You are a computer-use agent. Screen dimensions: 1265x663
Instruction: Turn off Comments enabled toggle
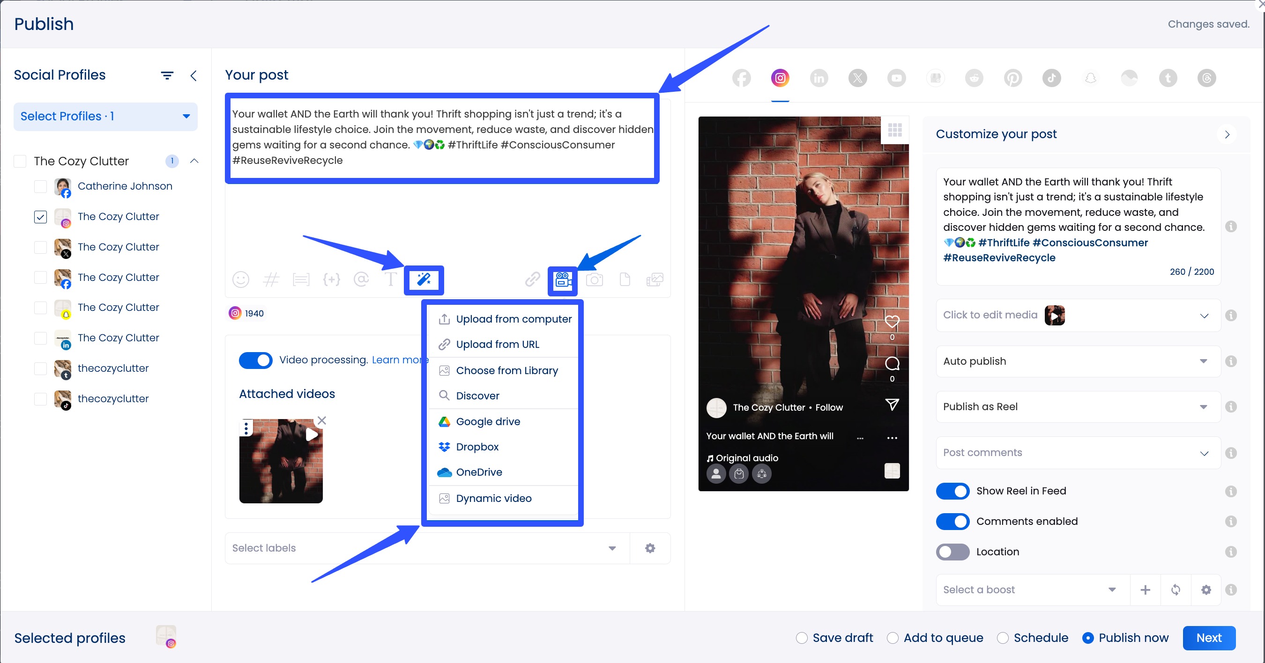click(952, 521)
